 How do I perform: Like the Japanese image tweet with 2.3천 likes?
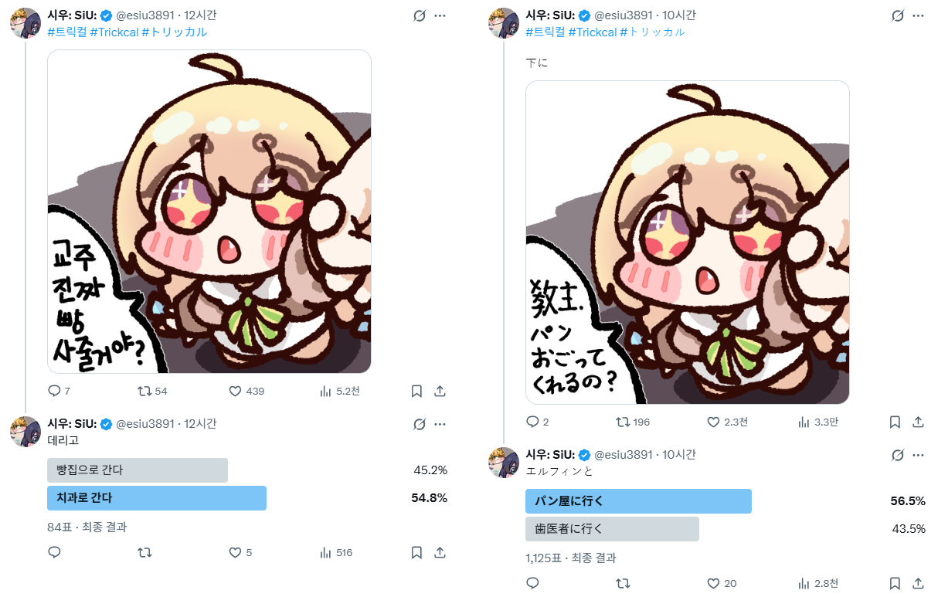point(714,422)
